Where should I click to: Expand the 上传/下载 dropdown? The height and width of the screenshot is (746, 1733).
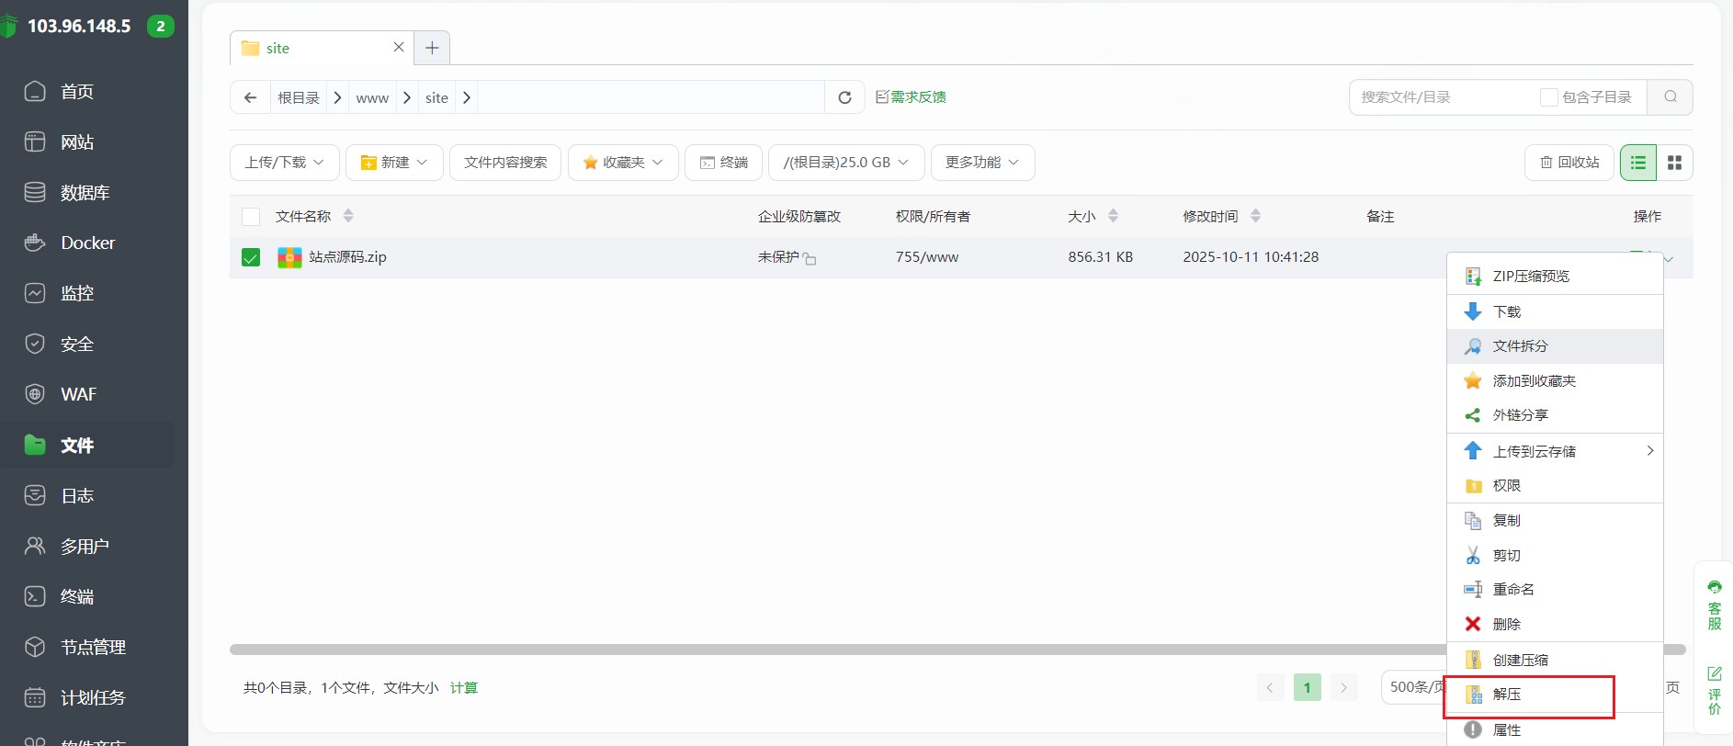tap(284, 163)
